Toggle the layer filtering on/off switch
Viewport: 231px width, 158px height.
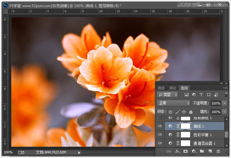pos(226,94)
